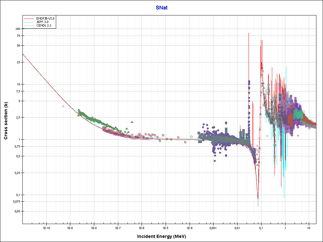Click the top of the tallest red resonance peak
323x242 pixels.
(x=249, y=33)
